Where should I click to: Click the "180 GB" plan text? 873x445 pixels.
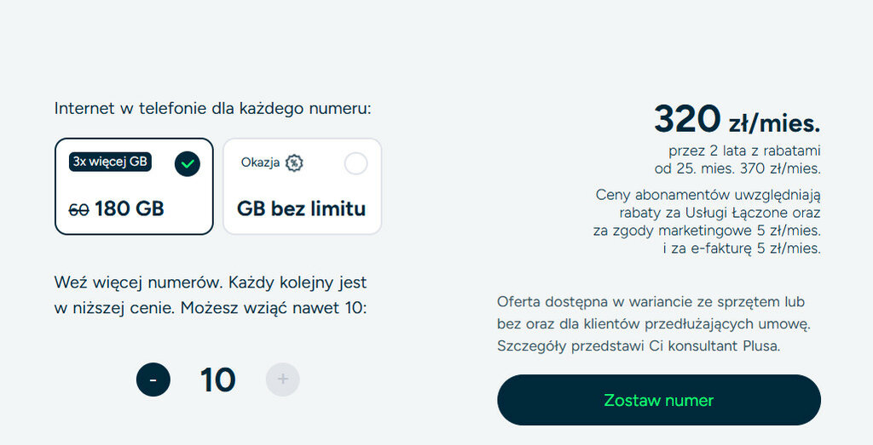click(130, 208)
